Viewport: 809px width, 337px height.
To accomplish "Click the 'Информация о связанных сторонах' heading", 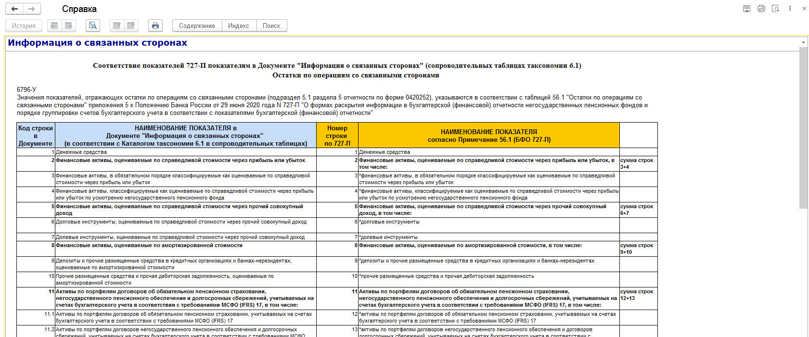I will click(97, 43).
